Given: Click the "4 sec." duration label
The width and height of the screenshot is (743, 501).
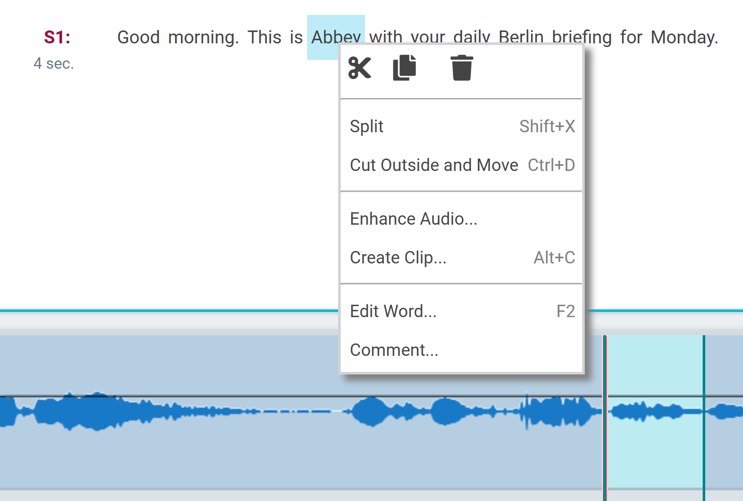Looking at the screenshot, I should point(54,64).
